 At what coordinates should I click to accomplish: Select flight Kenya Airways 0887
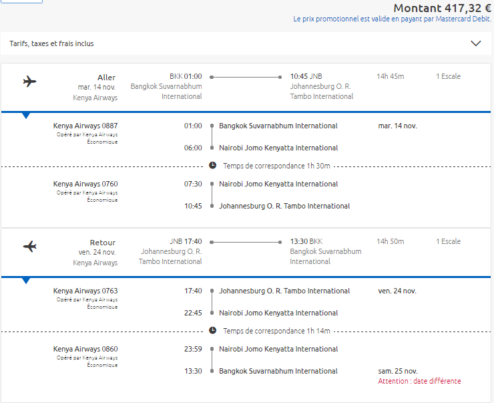(85, 126)
